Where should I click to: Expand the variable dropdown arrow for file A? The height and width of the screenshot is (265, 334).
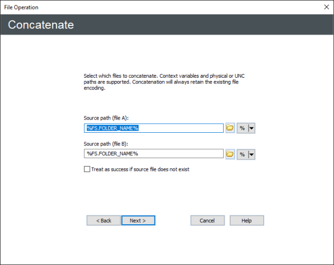coord(251,129)
